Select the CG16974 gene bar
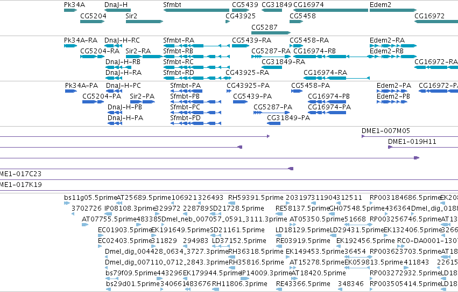458x292 pixels. coord(330,10)
